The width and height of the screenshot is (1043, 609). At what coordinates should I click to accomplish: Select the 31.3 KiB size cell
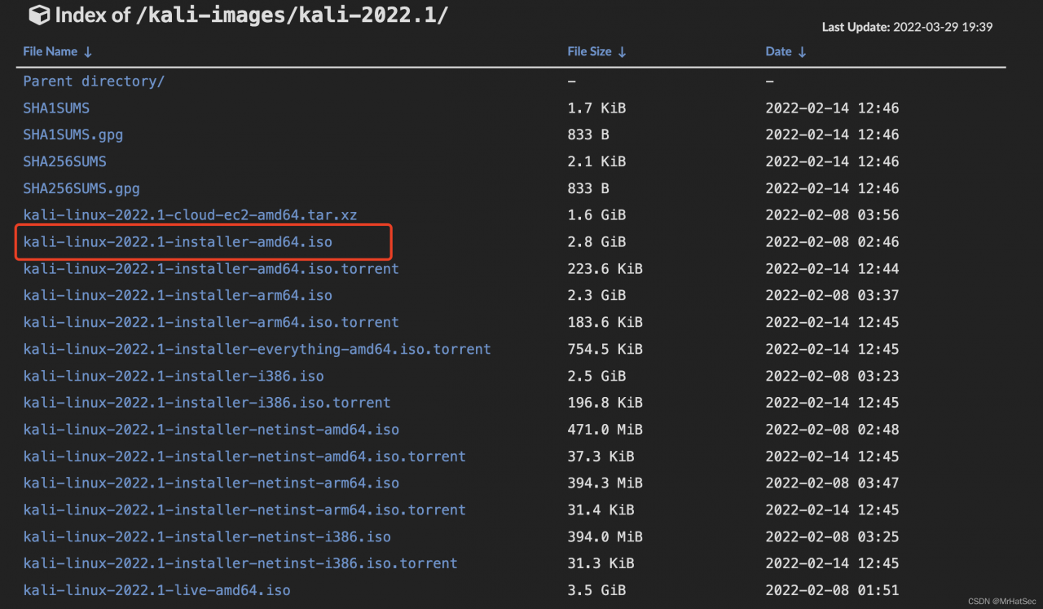tap(601, 563)
